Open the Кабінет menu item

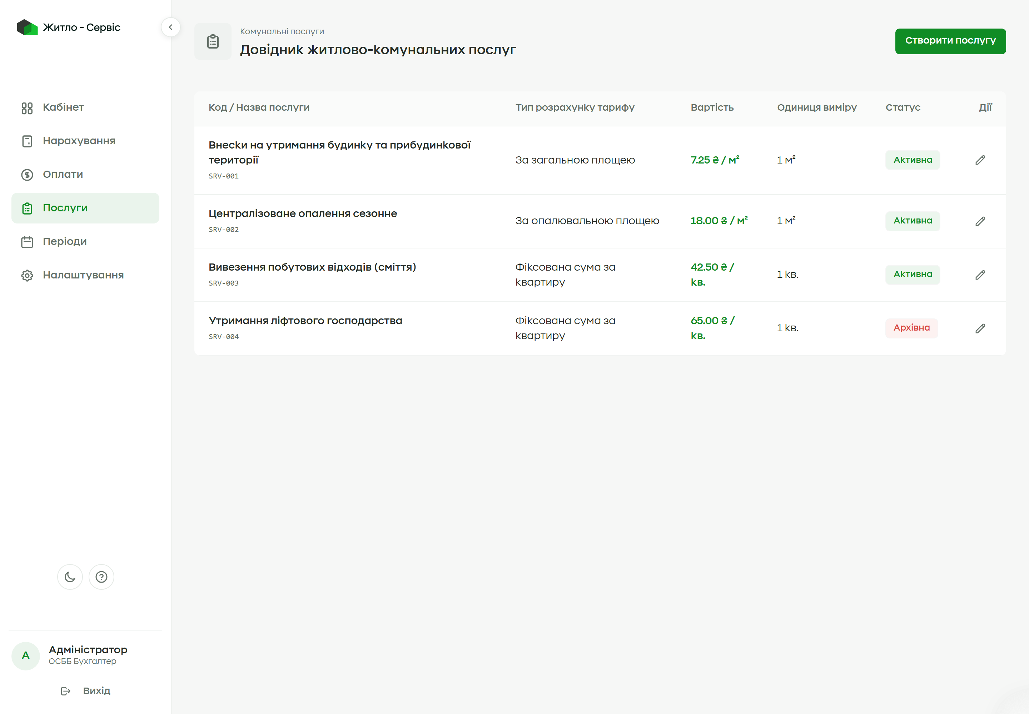[85, 107]
